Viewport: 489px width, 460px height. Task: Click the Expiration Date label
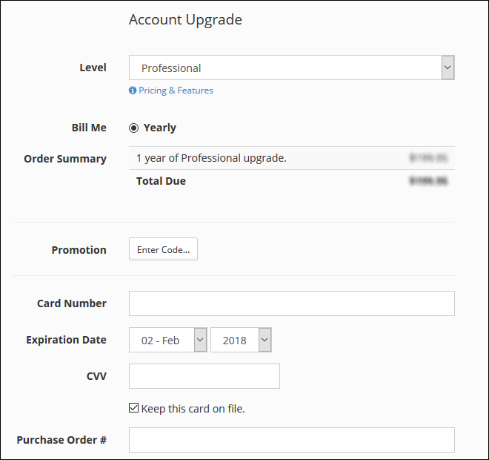[x=67, y=340]
